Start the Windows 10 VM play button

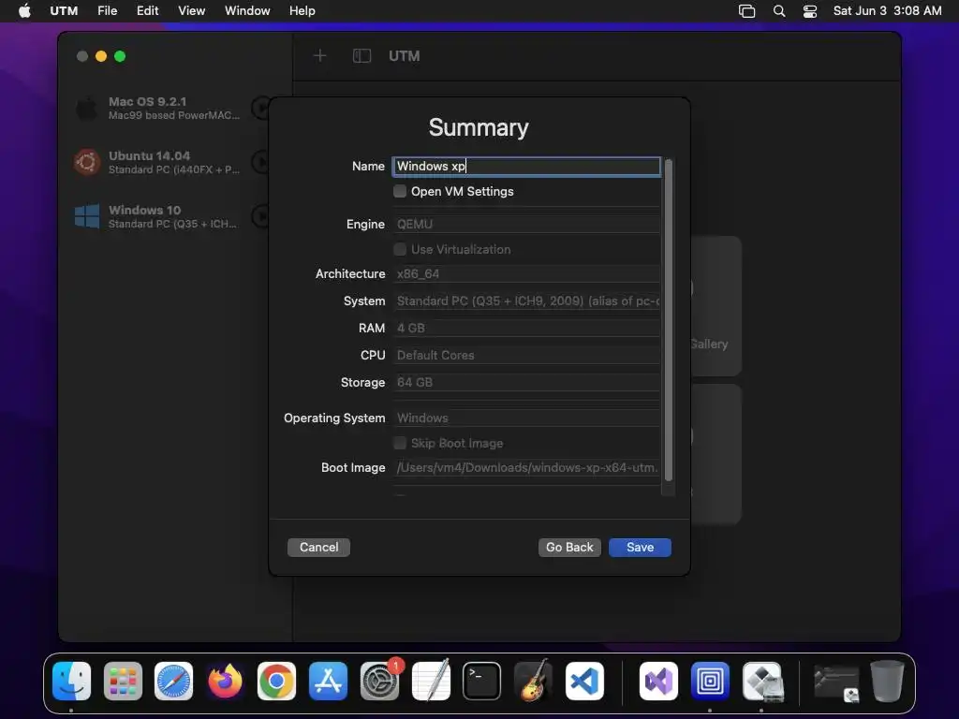pyautogui.click(x=261, y=216)
